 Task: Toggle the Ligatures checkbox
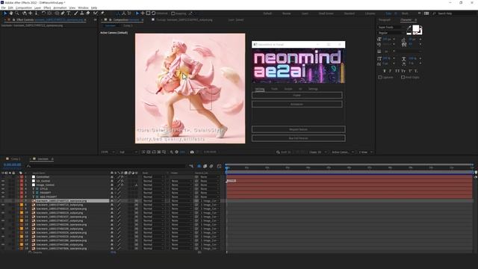(x=380, y=78)
